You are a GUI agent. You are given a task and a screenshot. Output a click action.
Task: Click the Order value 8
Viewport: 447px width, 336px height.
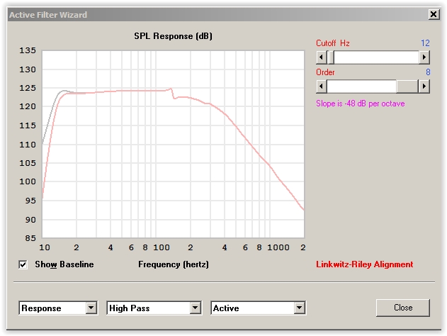point(428,72)
